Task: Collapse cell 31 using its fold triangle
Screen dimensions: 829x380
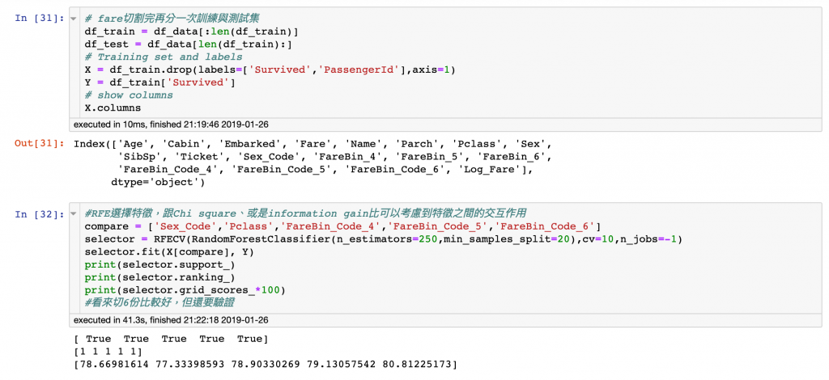Action: tap(73, 19)
